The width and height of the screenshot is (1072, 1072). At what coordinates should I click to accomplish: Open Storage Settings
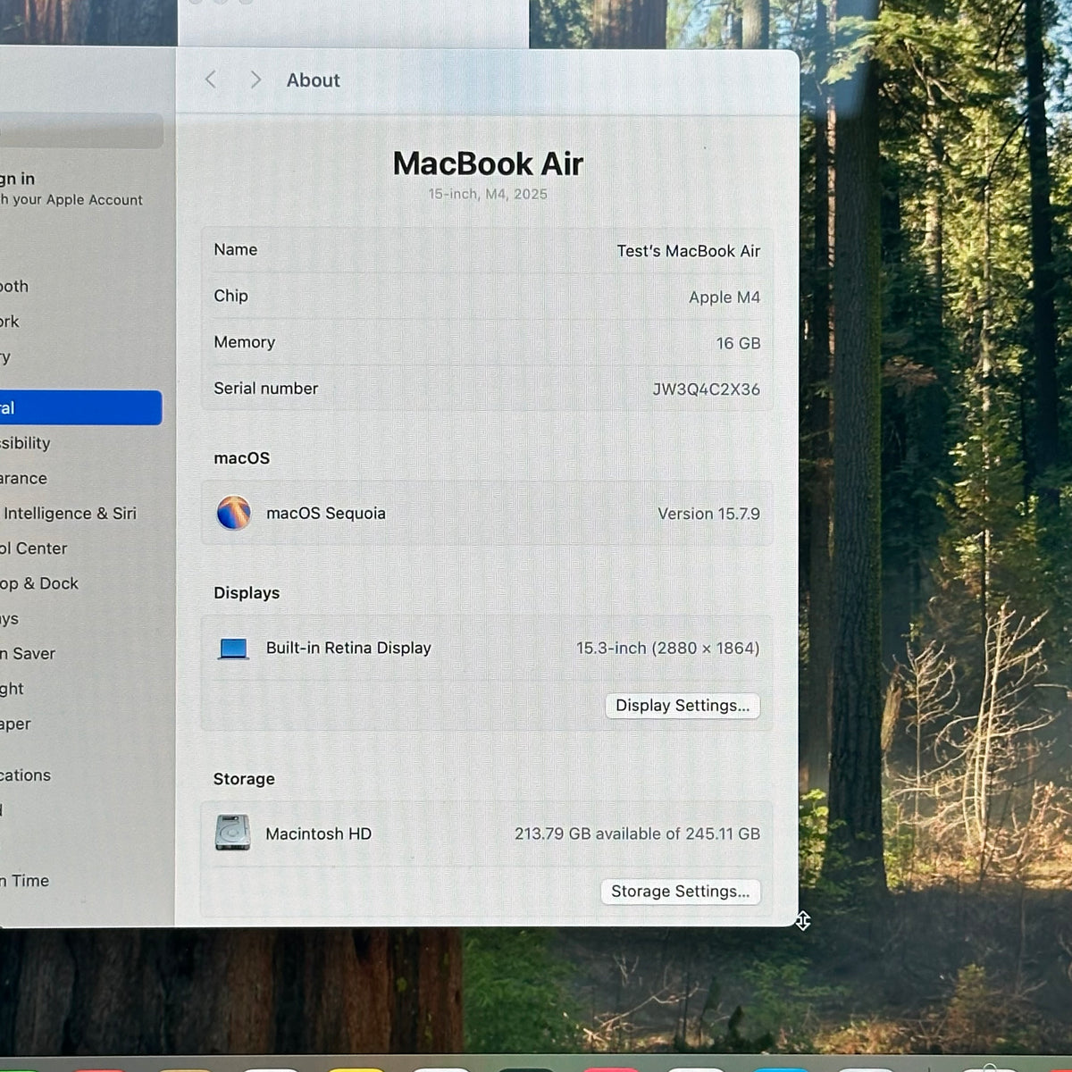pyautogui.click(x=681, y=892)
